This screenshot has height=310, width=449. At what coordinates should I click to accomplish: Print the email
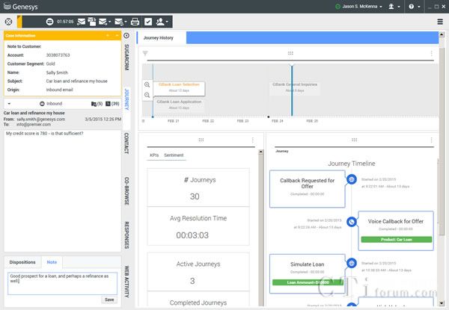135,22
